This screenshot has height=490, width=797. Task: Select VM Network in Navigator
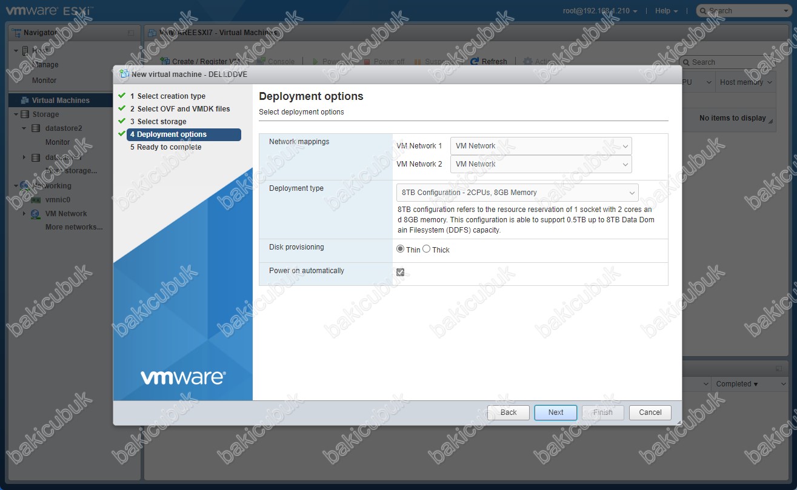pos(66,214)
